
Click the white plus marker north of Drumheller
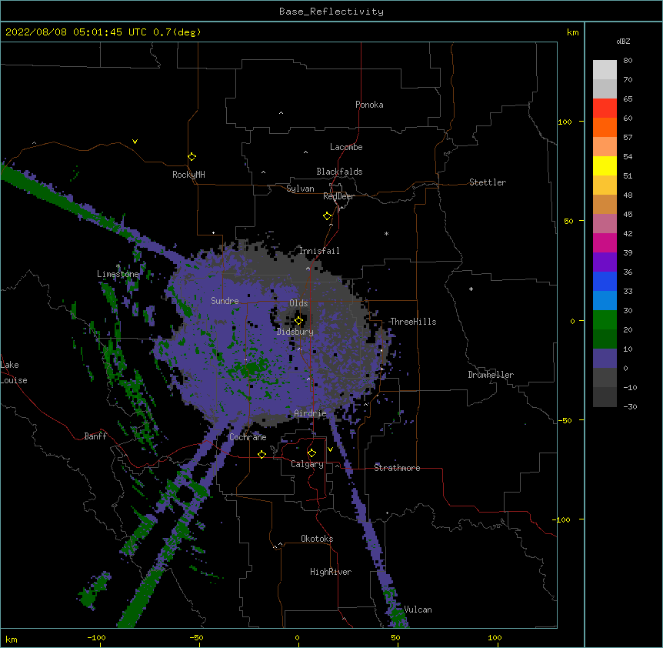coord(471,289)
